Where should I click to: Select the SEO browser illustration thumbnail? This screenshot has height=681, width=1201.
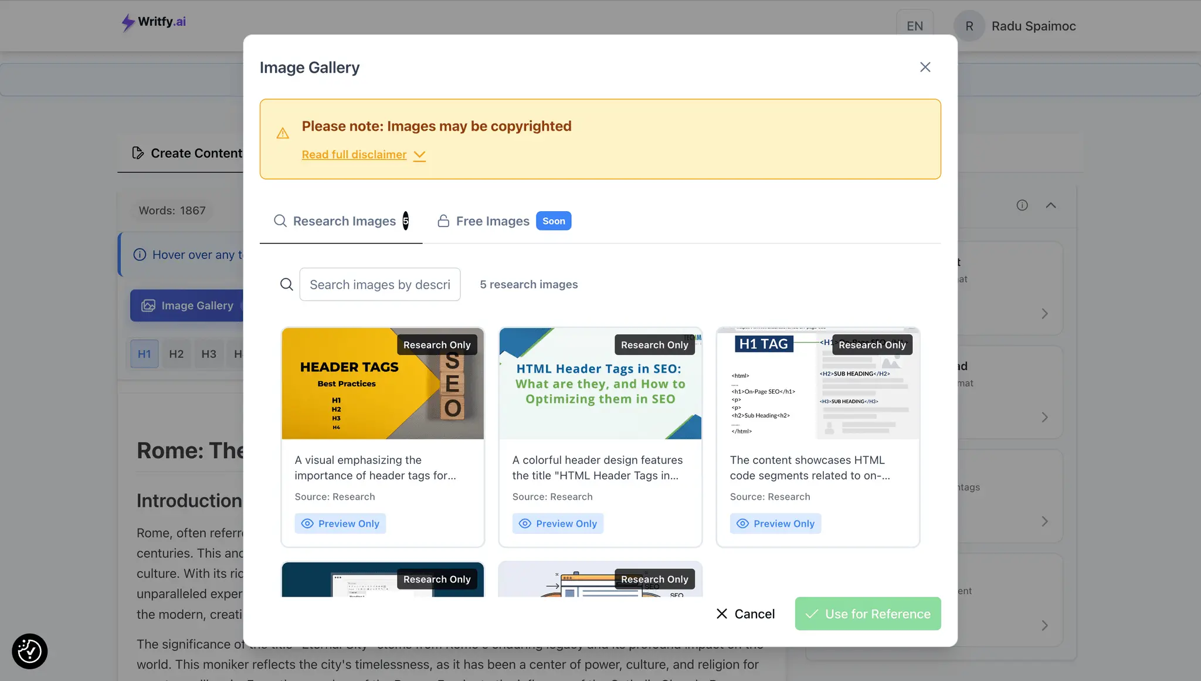600,580
